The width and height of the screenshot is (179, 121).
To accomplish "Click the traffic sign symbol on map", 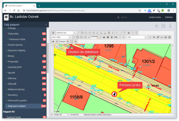I will (x=114, y=94).
